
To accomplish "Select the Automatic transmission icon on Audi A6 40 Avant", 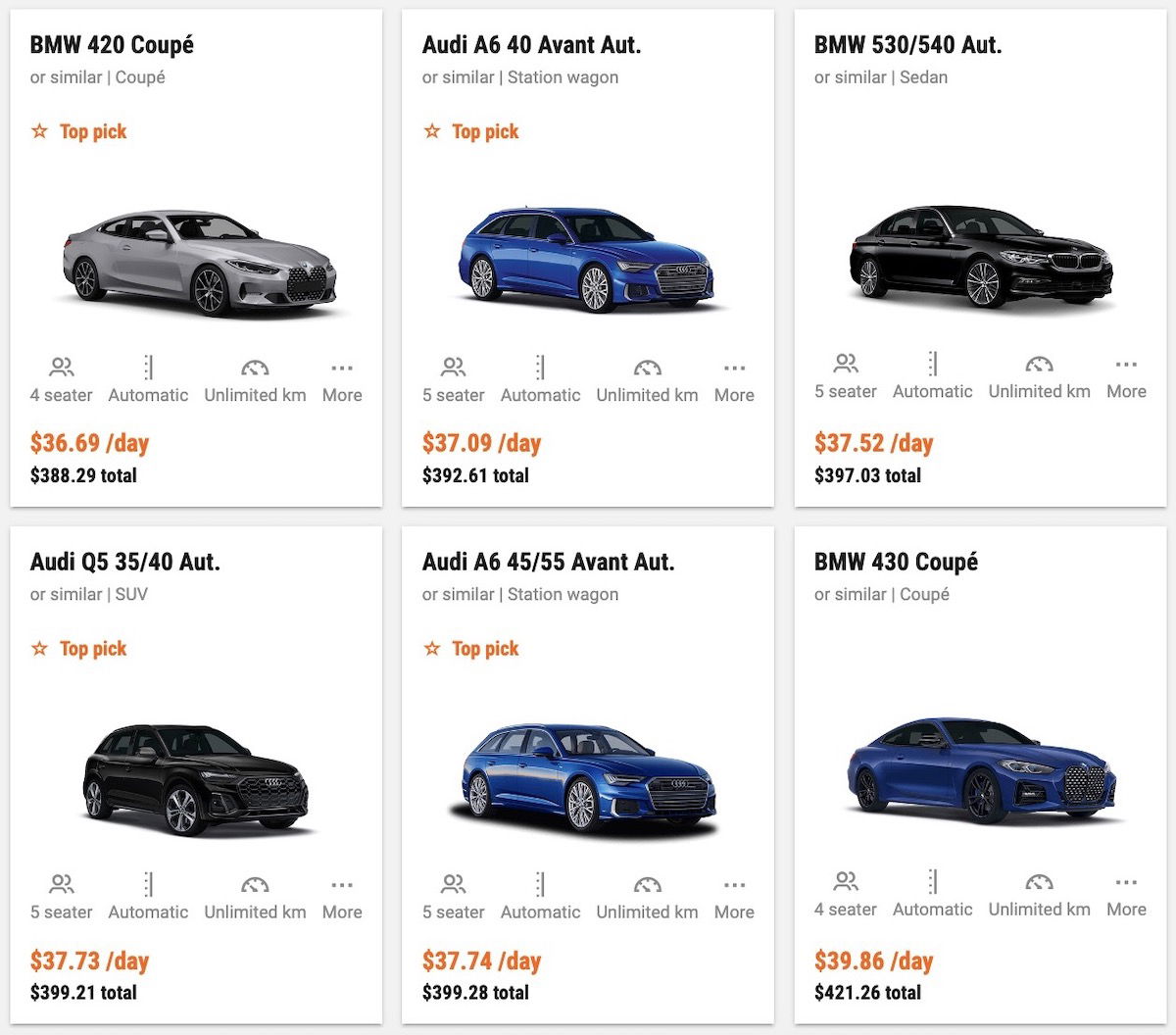I will point(540,368).
